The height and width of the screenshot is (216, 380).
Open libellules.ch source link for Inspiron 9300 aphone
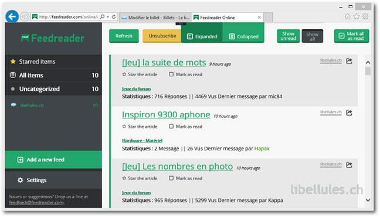pyautogui.click(x=331, y=112)
